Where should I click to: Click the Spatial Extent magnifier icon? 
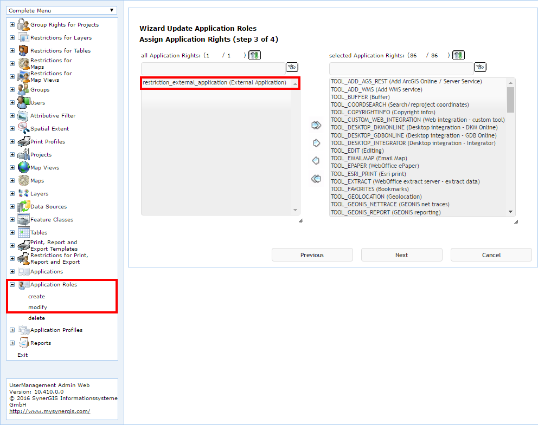[22, 128]
